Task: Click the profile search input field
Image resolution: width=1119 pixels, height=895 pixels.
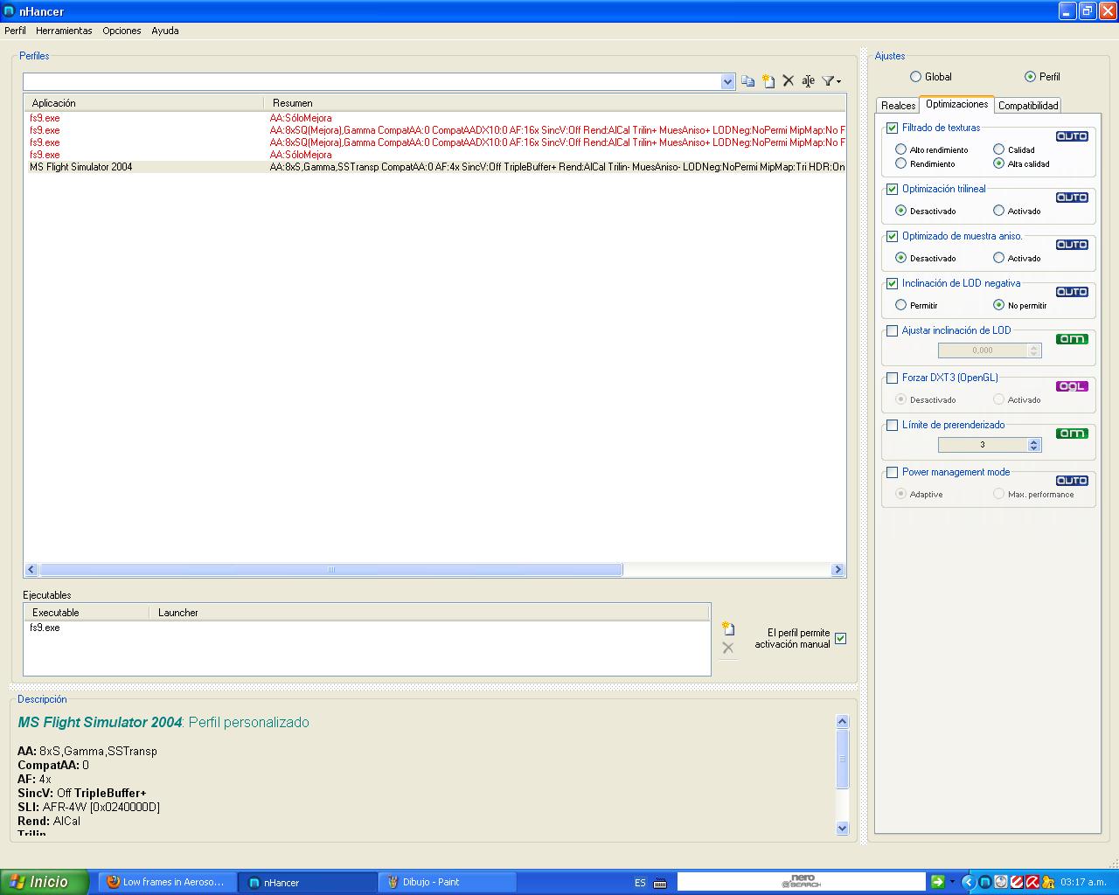Action: pos(372,81)
